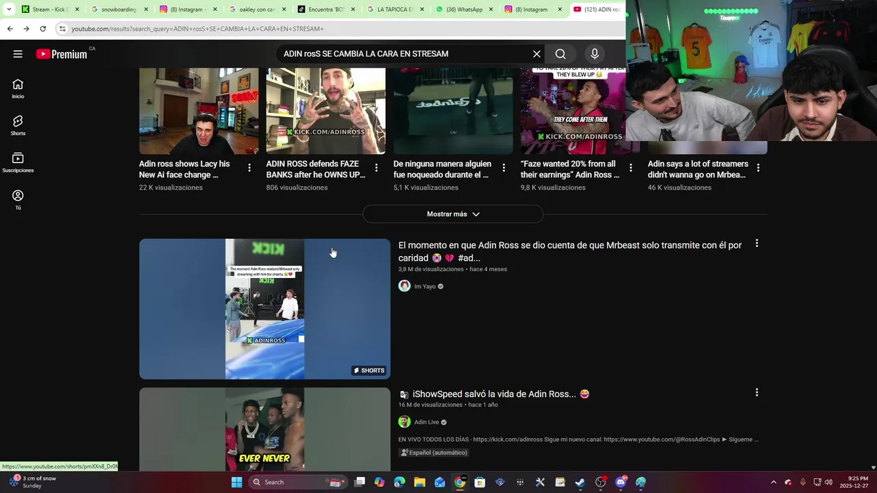Open the clock showing 9:25 PM
Viewport: 877px width, 493px height.
pyautogui.click(x=858, y=482)
